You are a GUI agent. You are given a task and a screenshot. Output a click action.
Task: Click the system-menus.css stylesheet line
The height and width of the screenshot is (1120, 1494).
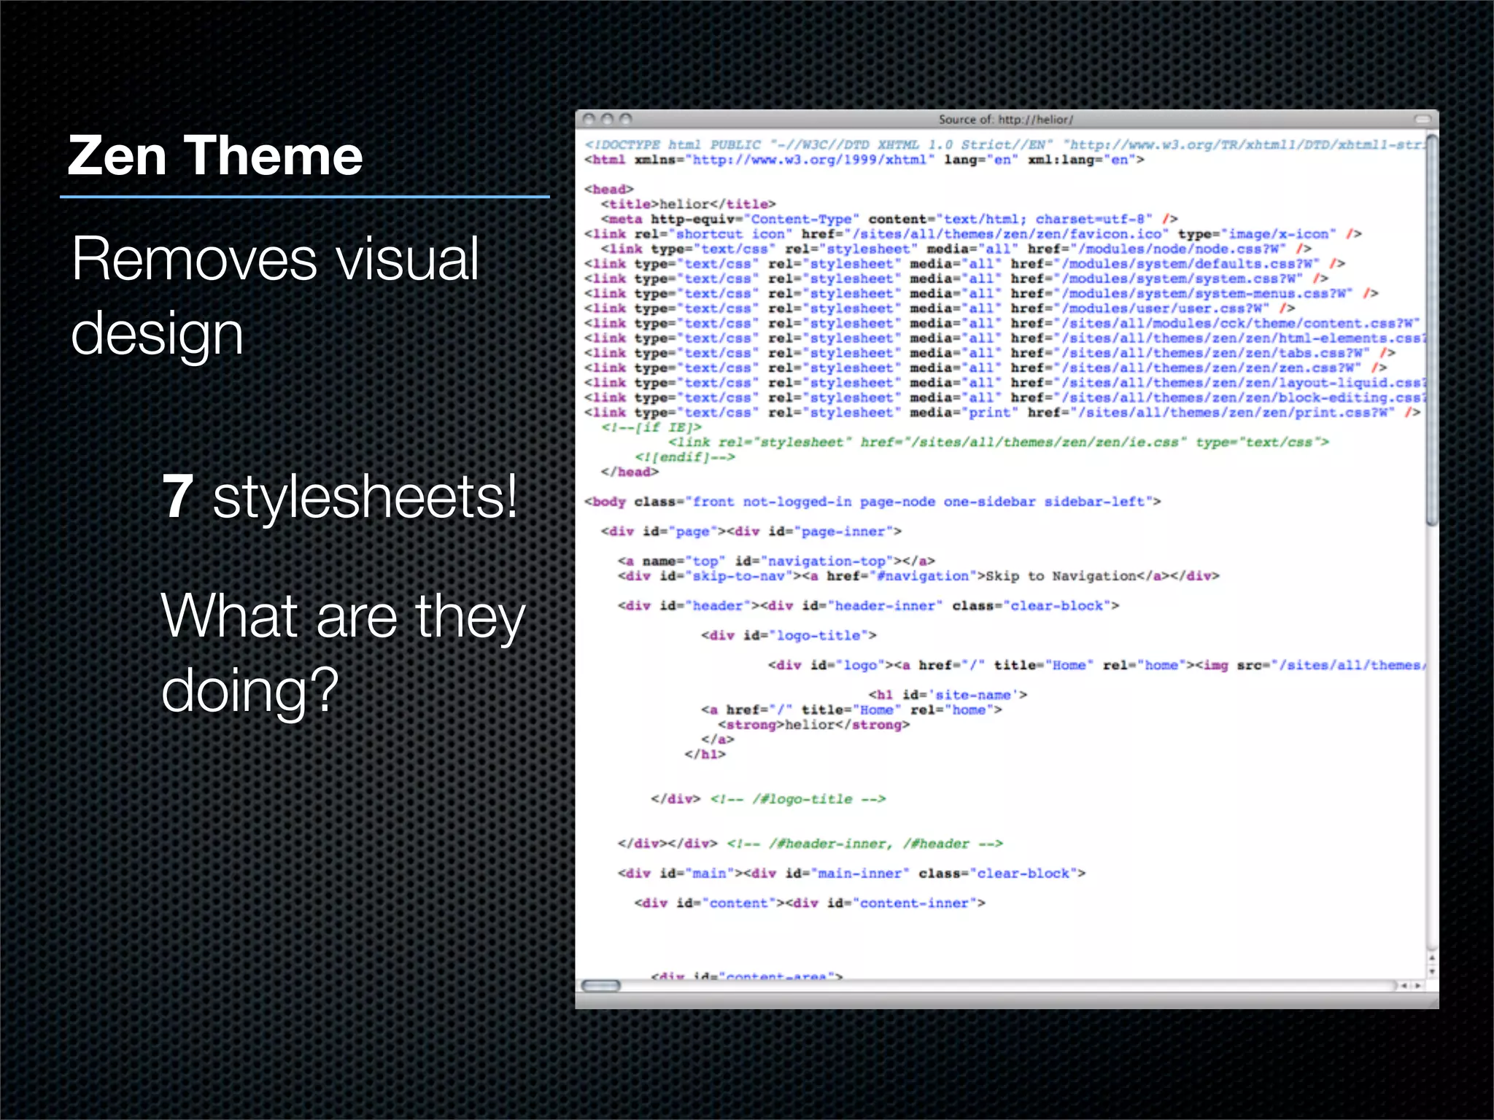point(981,293)
